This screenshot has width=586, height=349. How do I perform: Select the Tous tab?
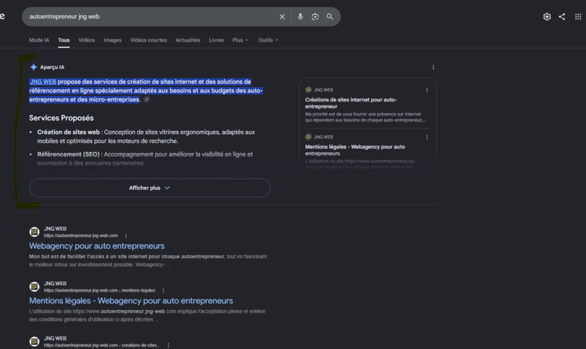(63, 40)
